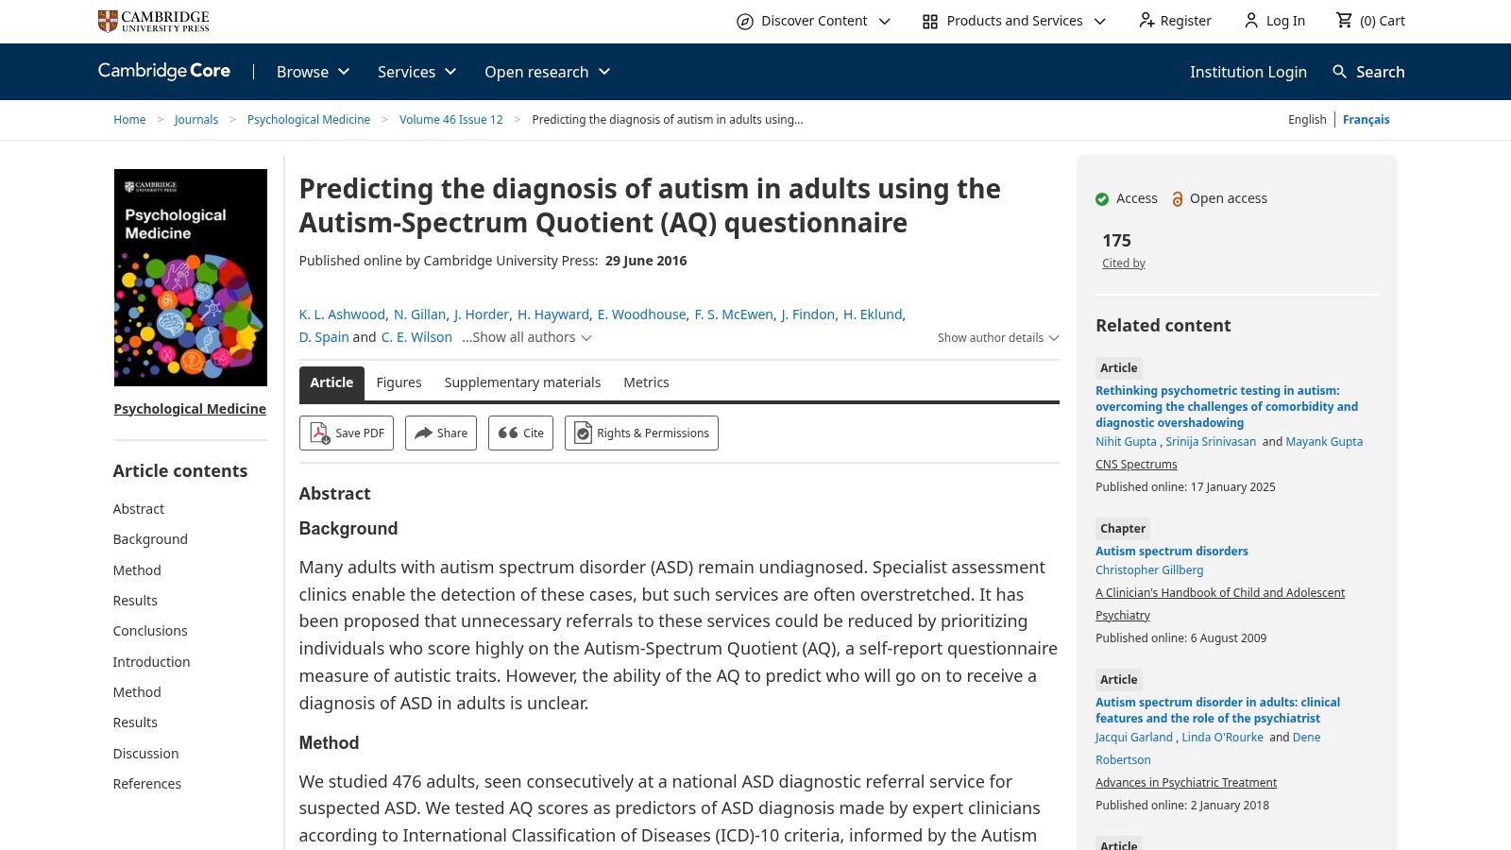The width and height of the screenshot is (1511, 850).
Task: Open the Register link
Action: click(1185, 20)
